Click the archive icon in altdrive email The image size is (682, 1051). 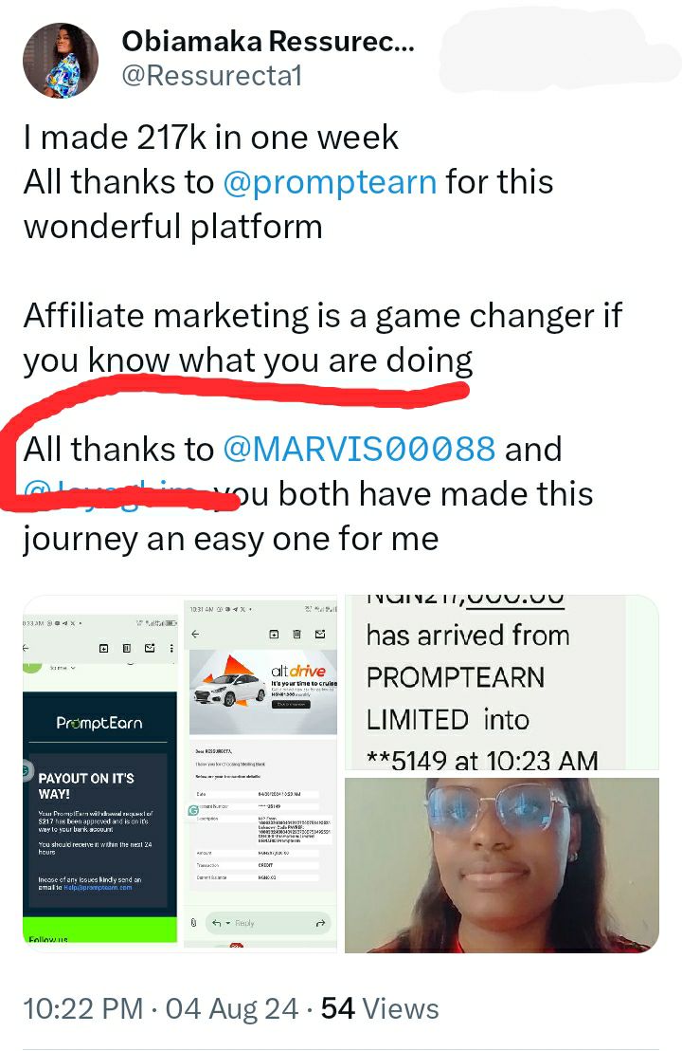point(274,634)
